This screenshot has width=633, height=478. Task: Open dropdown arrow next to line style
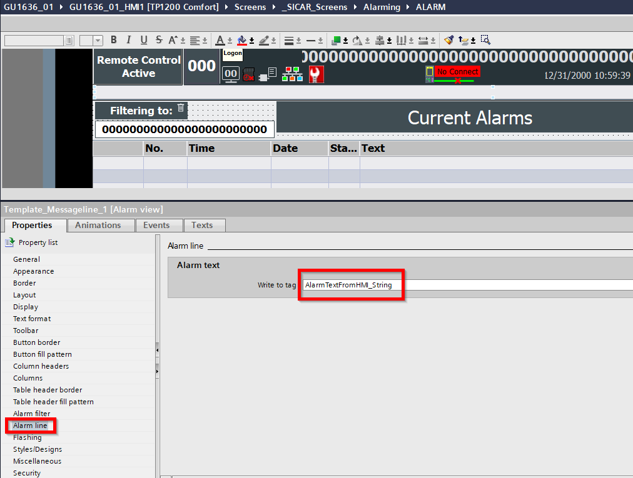[320, 41]
